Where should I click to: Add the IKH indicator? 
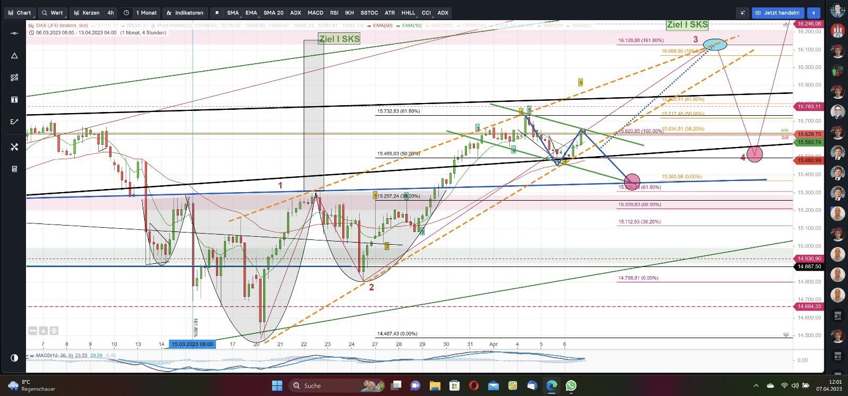tap(349, 13)
